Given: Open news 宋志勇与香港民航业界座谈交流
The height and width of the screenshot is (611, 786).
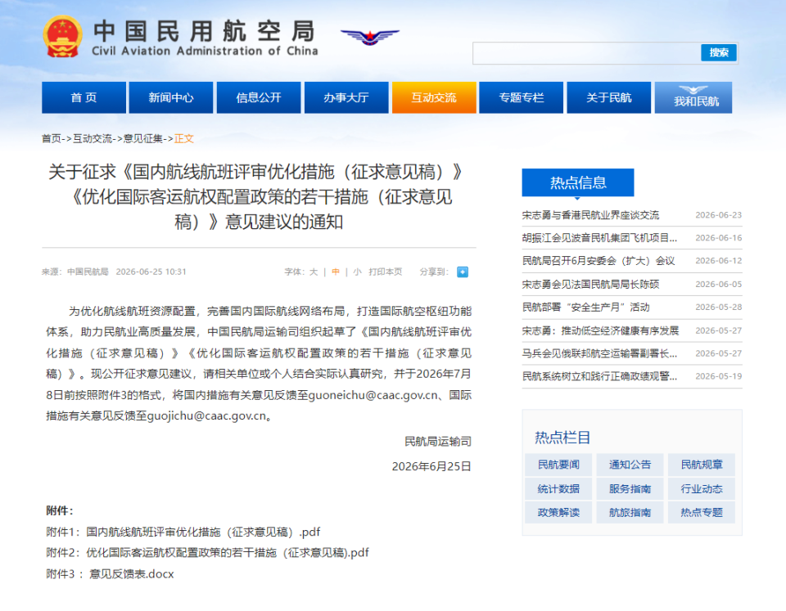Looking at the screenshot, I should click(x=590, y=215).
